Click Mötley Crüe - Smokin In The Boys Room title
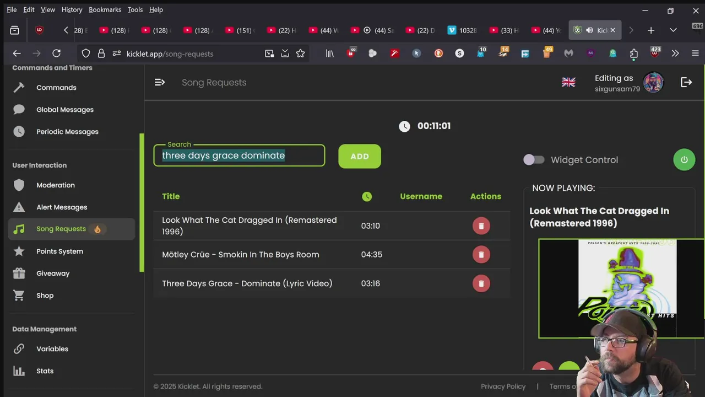Screen dimensions: 705x397 pyautogui.click(x=241, y=255)
